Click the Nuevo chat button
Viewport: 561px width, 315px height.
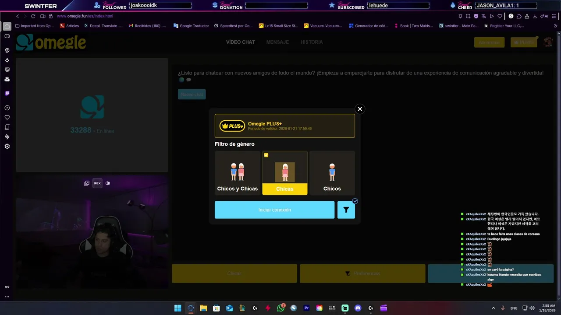tap(192, 94)
